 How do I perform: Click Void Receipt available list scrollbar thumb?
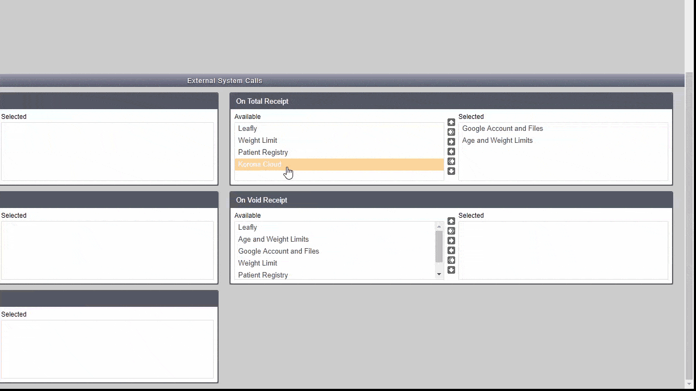pyautogui.click(x=439, y=247)
